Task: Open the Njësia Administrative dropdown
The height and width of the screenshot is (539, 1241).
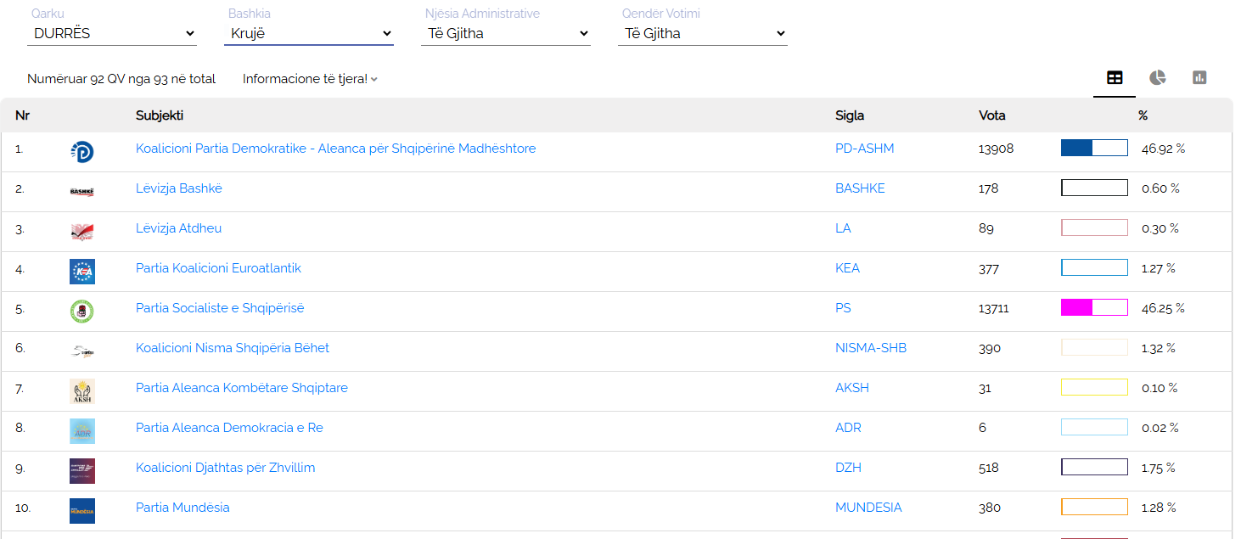Action: [506, 34]
